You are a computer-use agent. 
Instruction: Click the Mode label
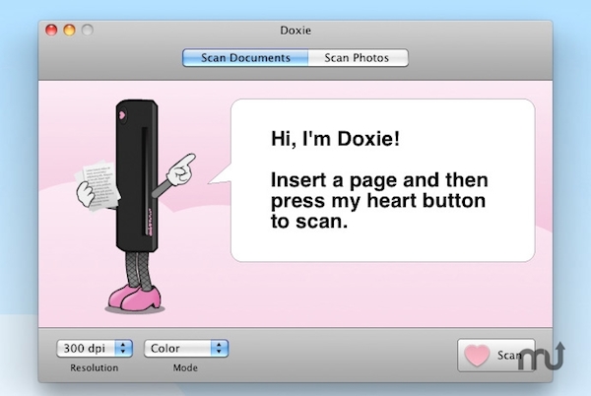(185, 367)
